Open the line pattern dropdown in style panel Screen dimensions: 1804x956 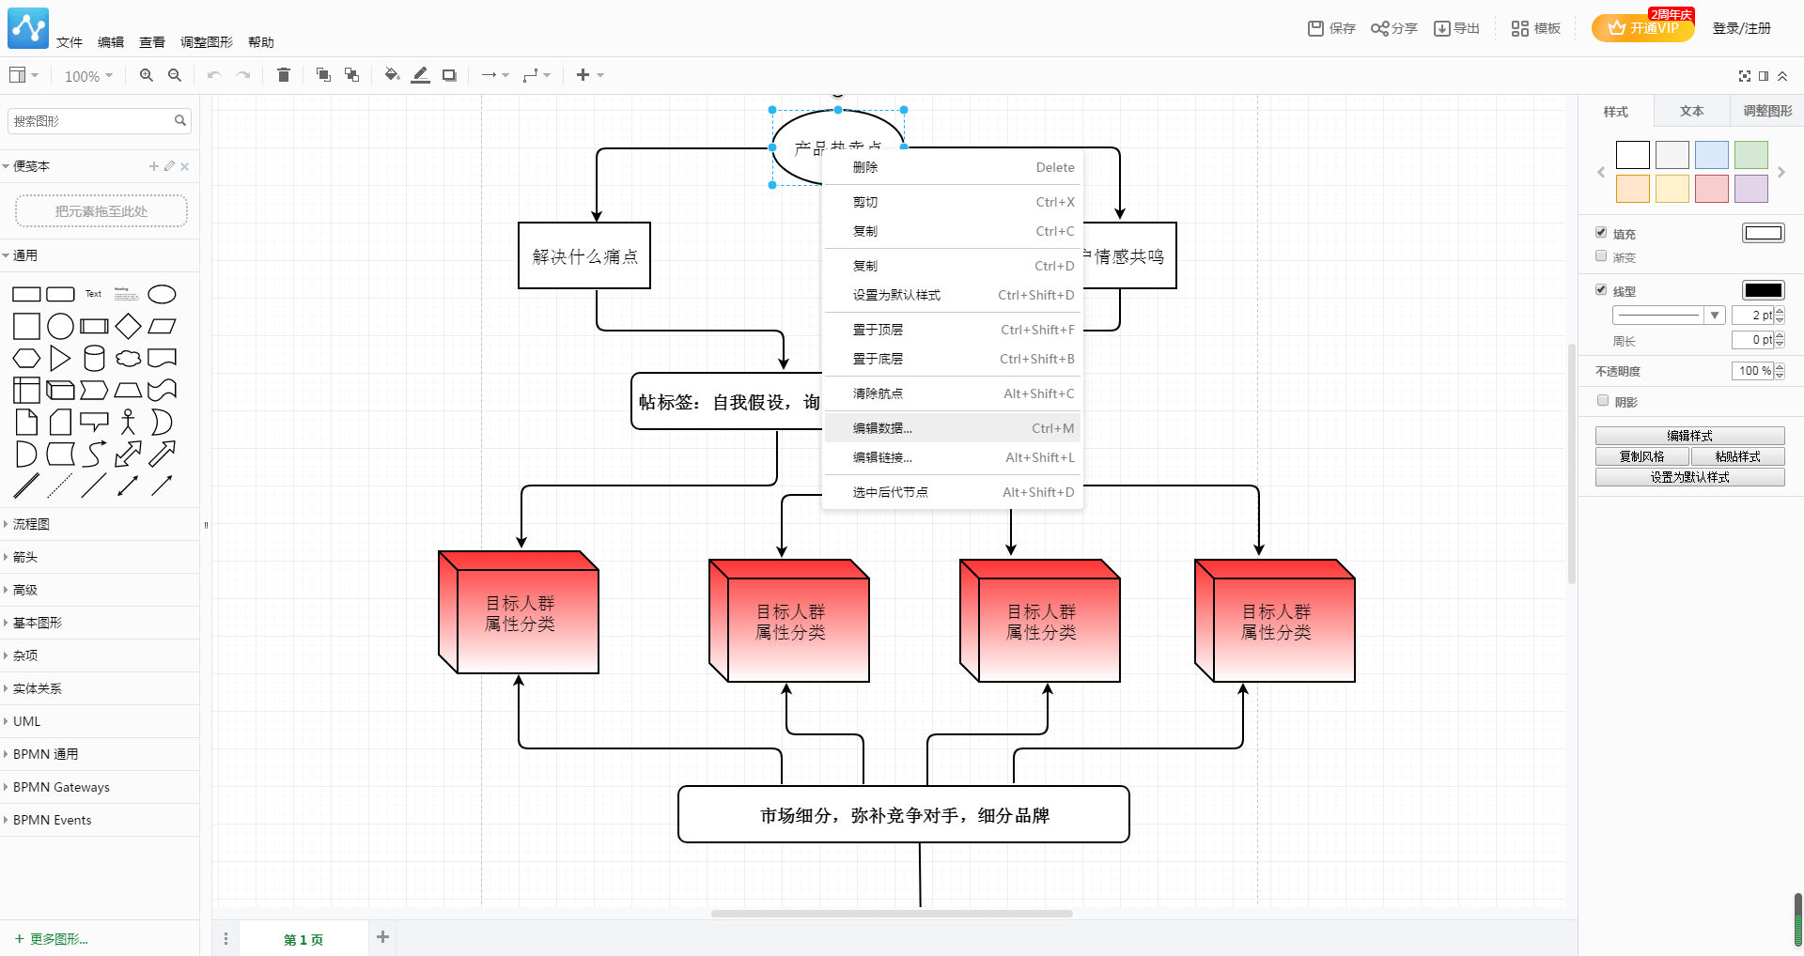pos(1669,315)
